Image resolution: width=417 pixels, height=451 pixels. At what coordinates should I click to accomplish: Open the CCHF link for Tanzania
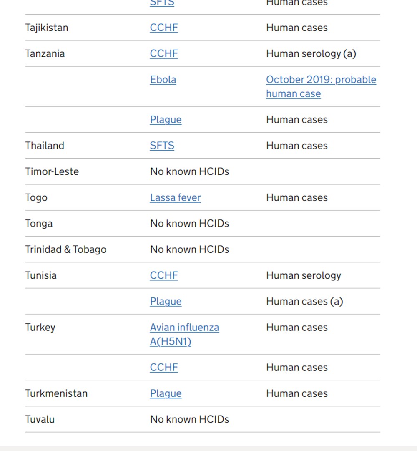click(164, 54)
